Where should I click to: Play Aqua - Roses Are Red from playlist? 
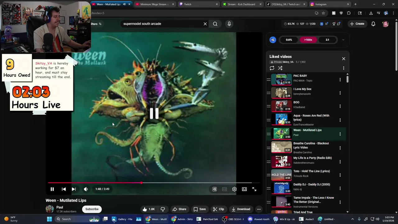click(x=306, y=120)
